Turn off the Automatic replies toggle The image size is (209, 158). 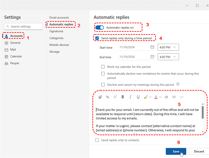coord(100,27)
